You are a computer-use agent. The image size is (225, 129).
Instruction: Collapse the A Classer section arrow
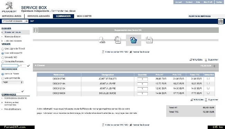tap(214, 66)
